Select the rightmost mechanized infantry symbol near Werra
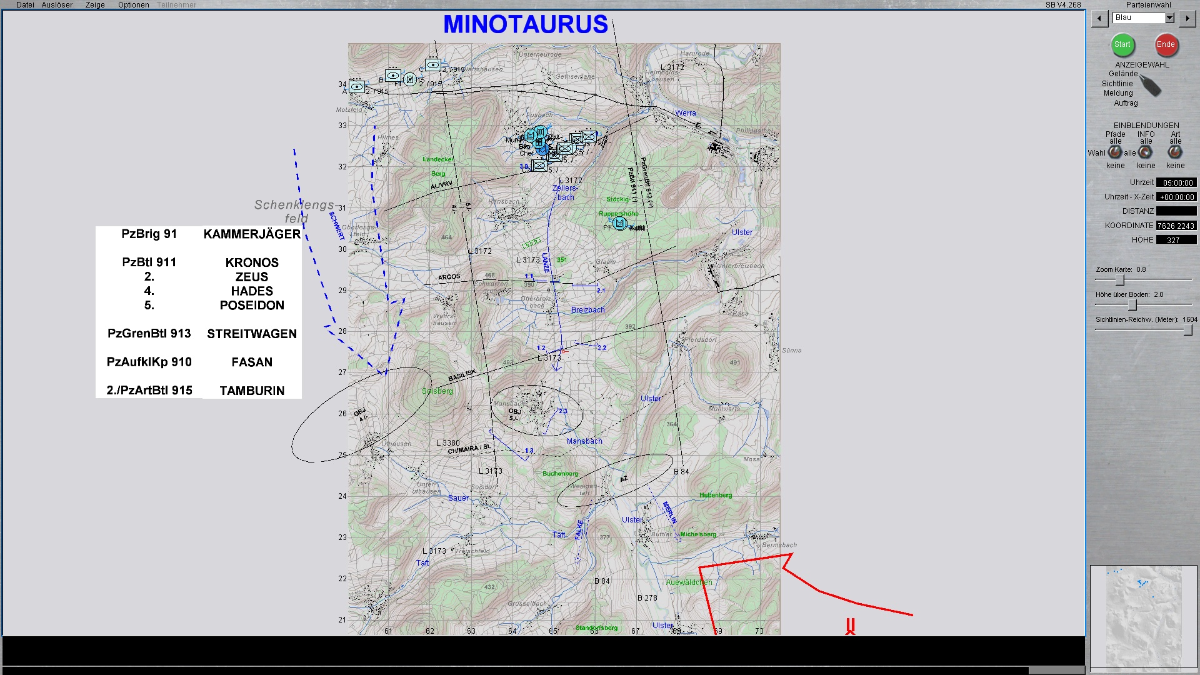Image resolution: width=1200 pixels, height=675 pixels. click(x=589, y=136)
